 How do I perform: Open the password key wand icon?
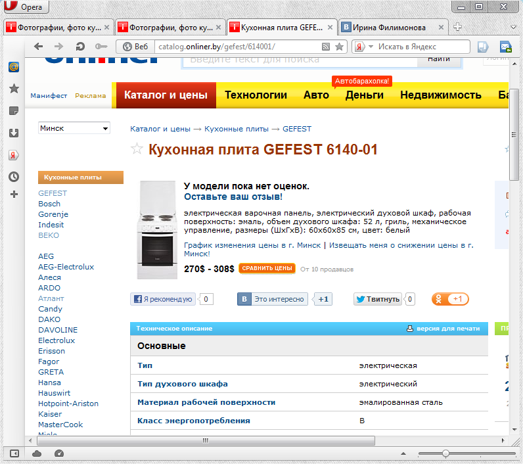pos(101,47)
